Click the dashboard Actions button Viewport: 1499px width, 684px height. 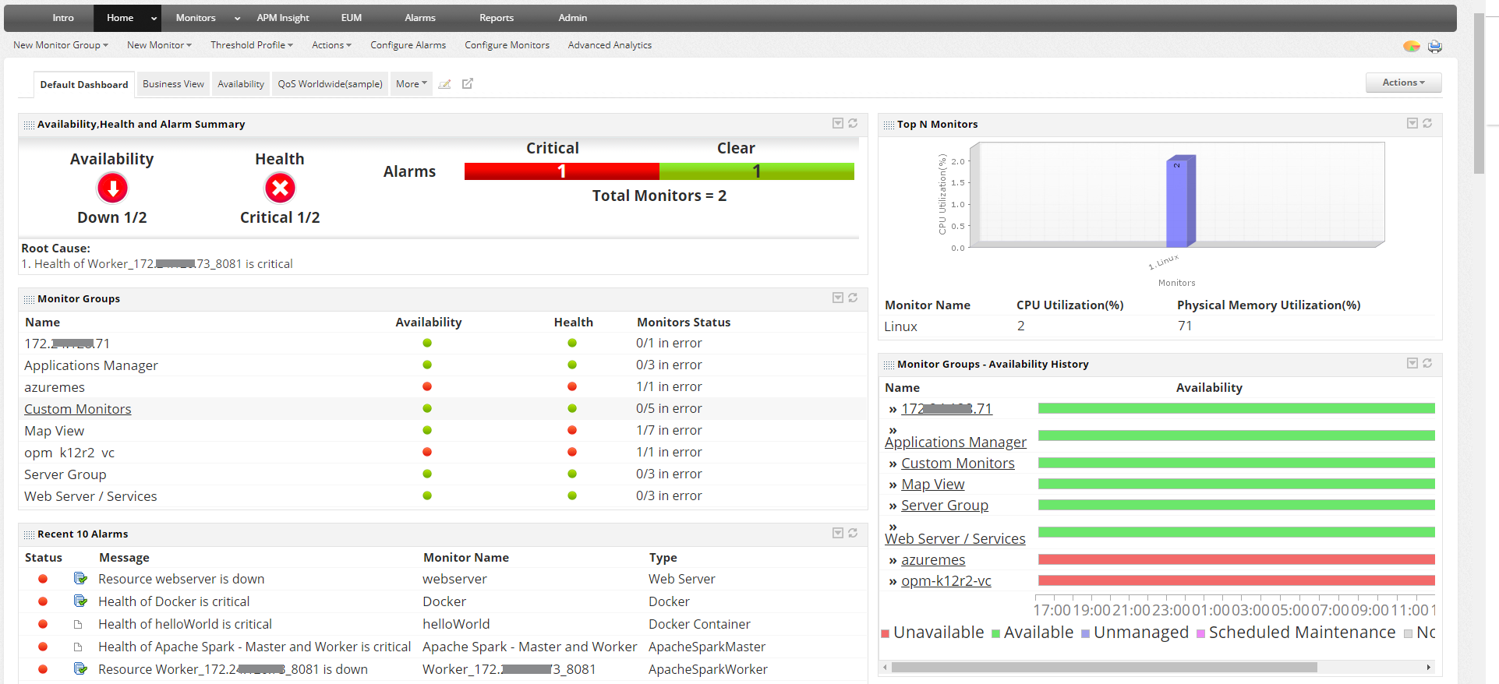(1403, 83)
